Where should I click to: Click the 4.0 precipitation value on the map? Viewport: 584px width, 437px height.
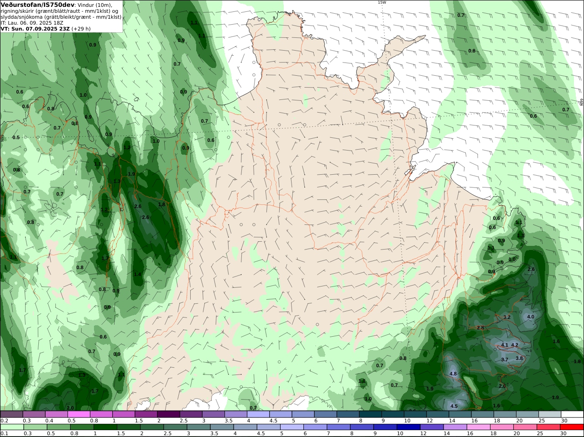click(x=531, y=317)
